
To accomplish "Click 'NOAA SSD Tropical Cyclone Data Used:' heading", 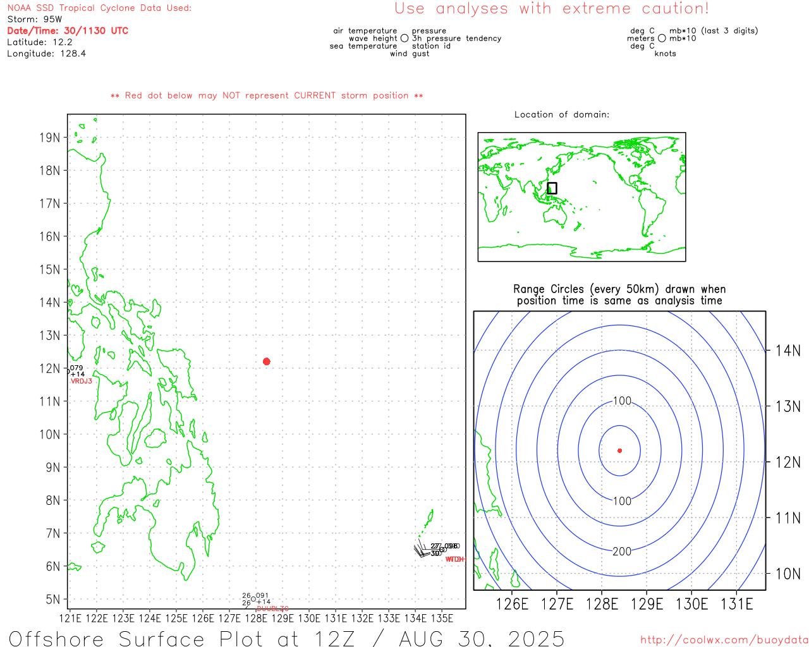I will click(x=99, y=8).
